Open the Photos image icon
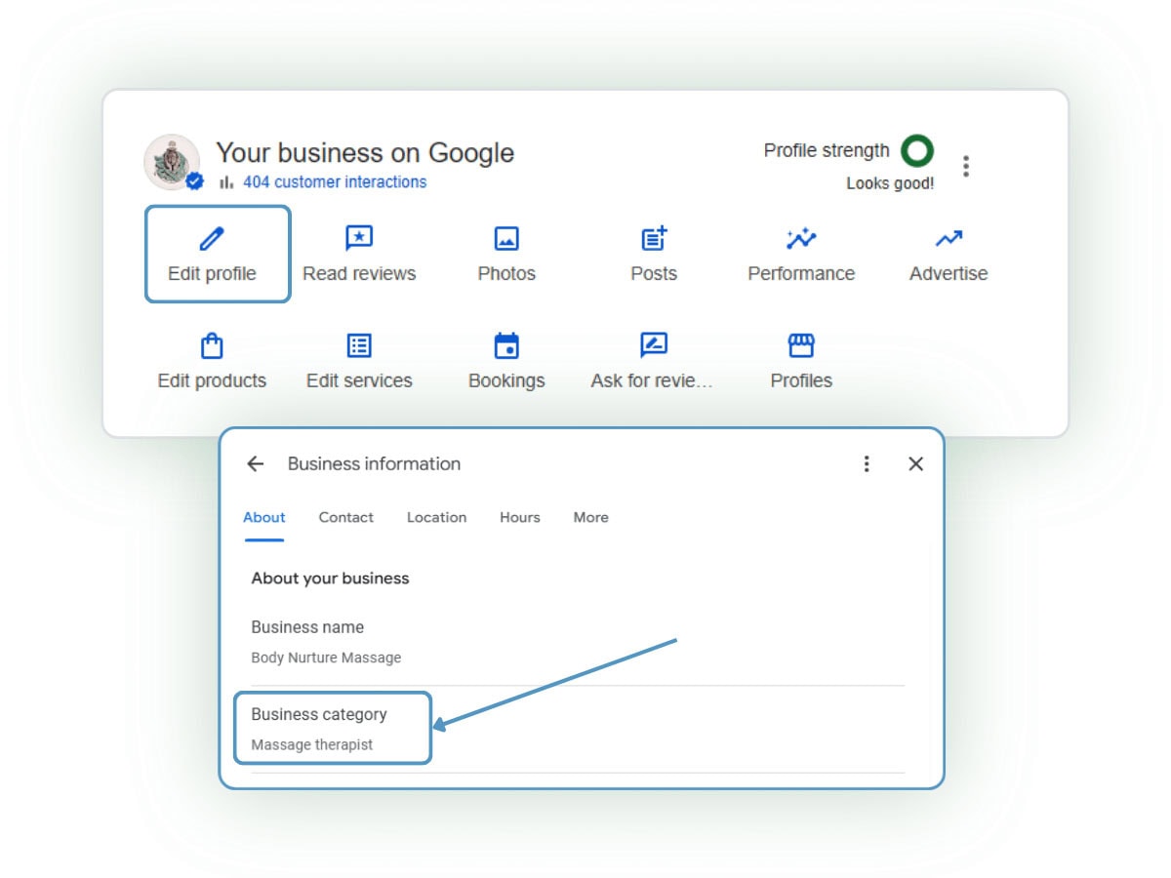 click(506, 238)
